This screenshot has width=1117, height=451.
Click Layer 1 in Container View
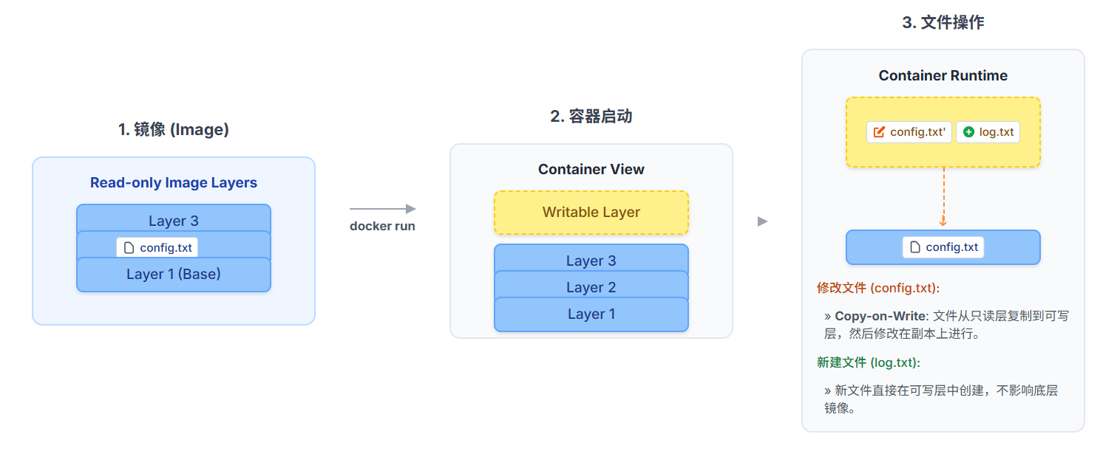(591, 314)
